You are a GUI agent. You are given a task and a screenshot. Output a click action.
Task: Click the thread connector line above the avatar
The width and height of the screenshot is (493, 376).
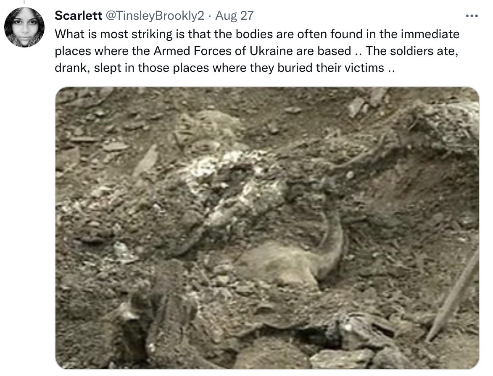[x=24, y=2]
